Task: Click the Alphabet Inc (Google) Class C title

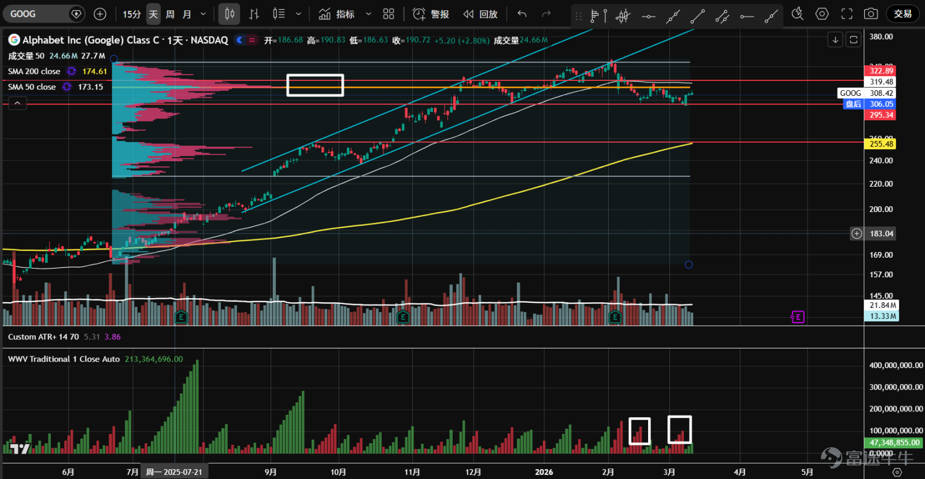Action: coord(91,40)
